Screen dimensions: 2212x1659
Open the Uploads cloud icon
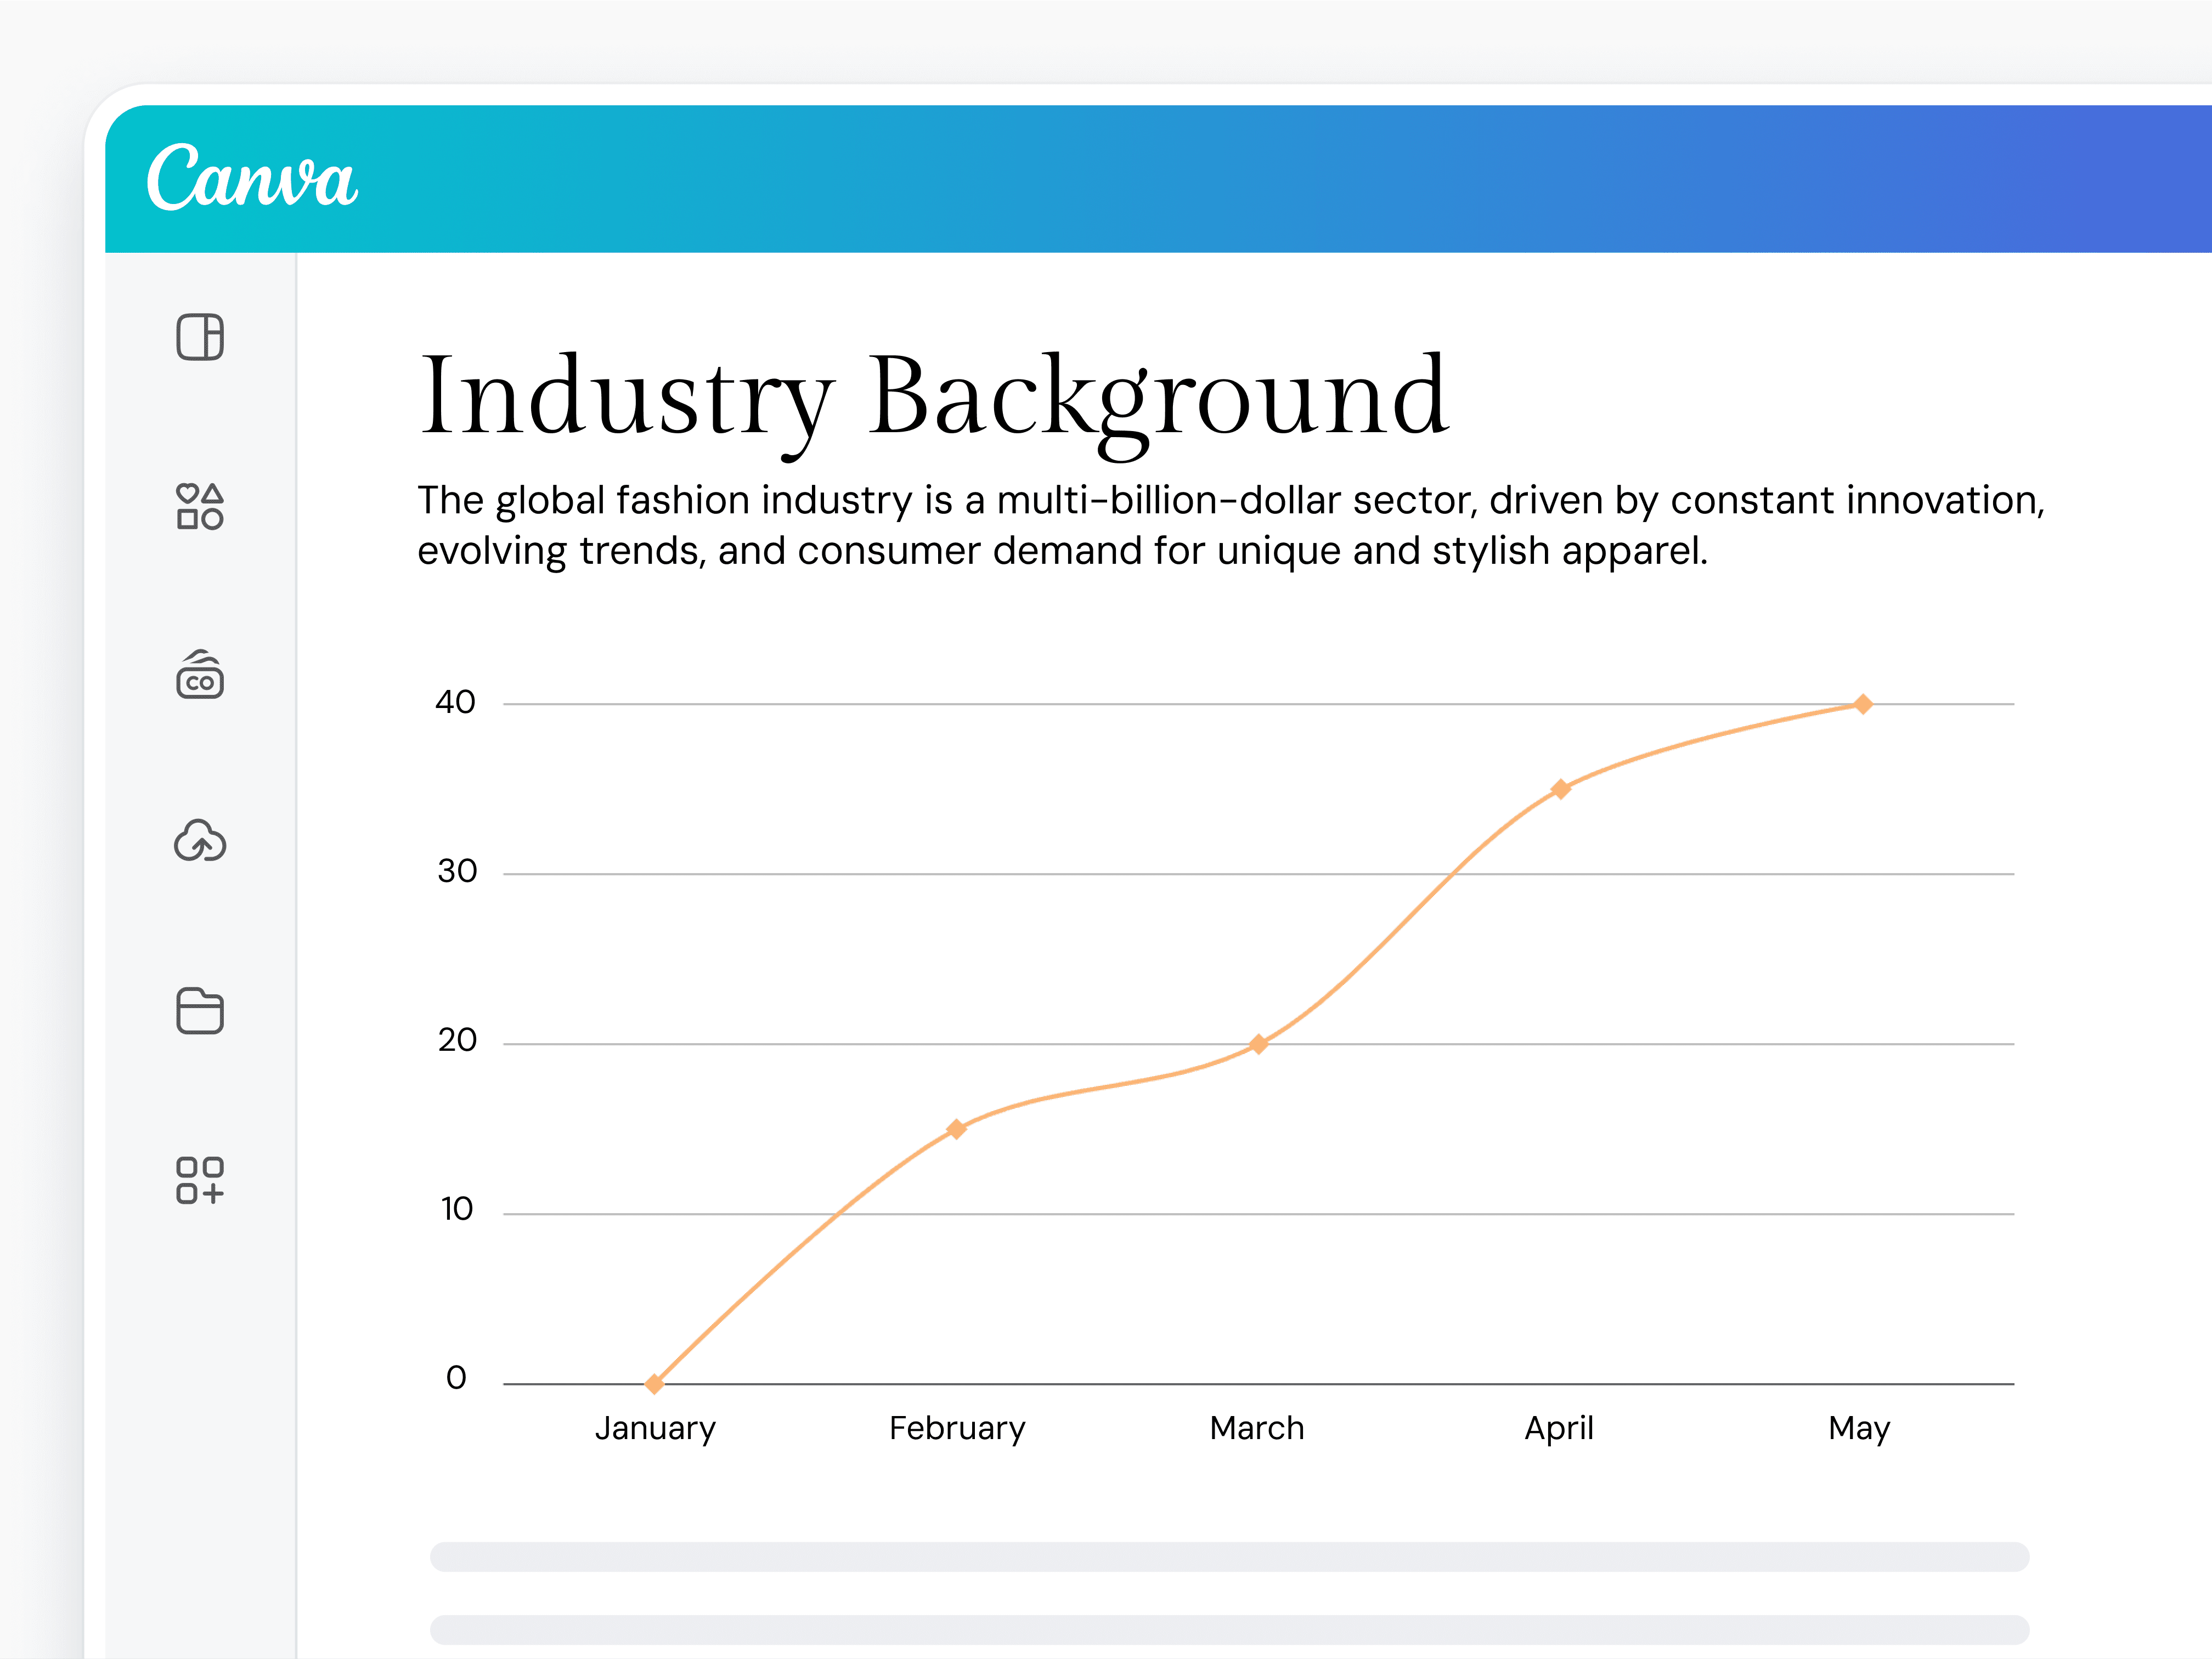pyautogui.click(x=200, y=841)
